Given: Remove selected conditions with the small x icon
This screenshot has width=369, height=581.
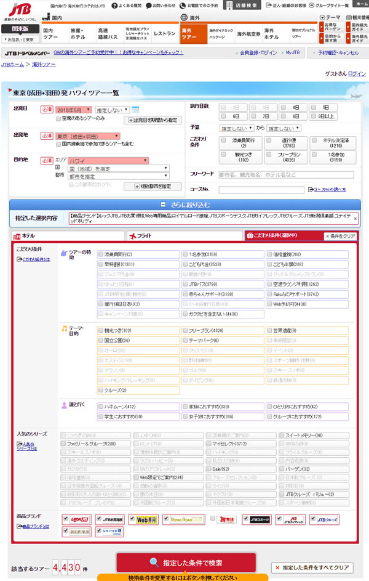Looking at the screenshot, I should (x=355, y=218).
